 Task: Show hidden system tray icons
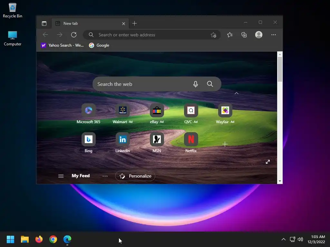click(x=284, y=239)
